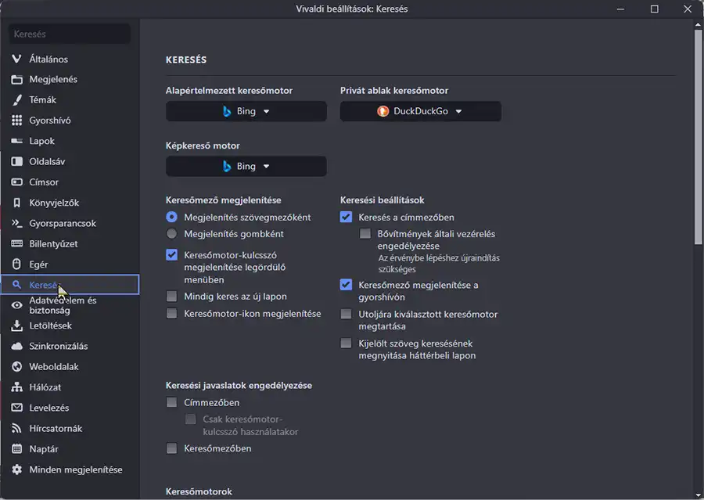Click the Szinkronizálás cloud icon

(16, 347)
